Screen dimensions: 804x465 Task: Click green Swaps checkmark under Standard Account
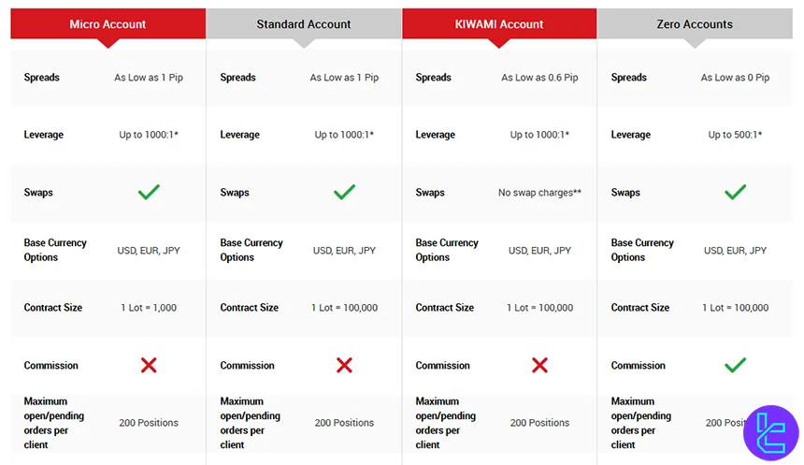click(344, 192)
